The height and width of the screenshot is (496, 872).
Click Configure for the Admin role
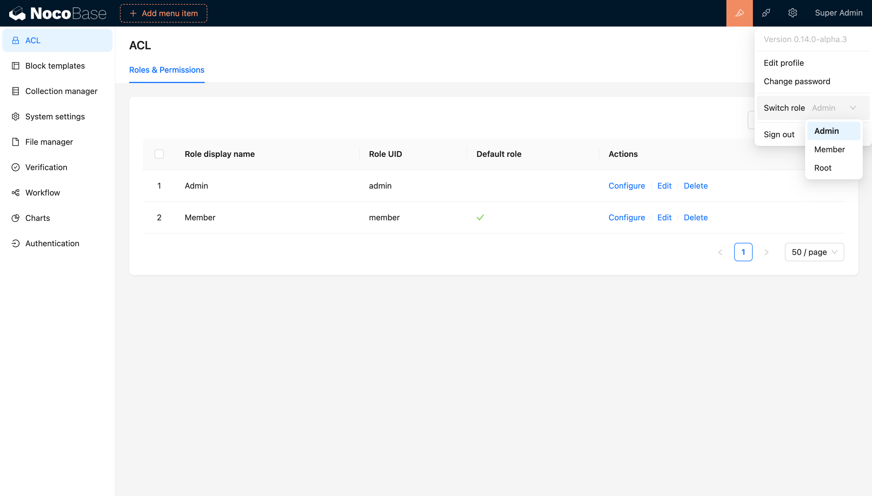pos(626,186)
